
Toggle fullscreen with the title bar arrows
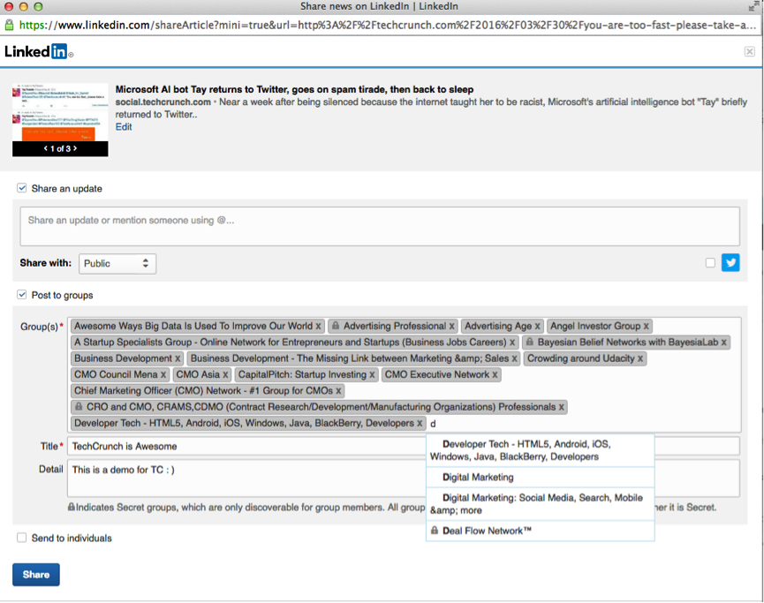(753, 6)
